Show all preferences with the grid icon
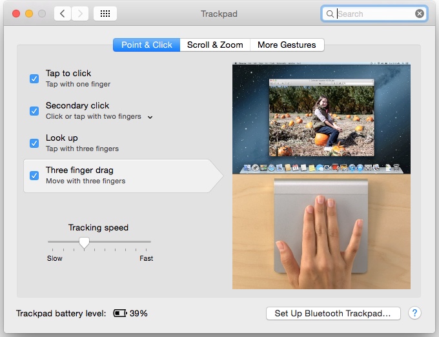This screenshot has height=337, width=439. (x=105, y=14)
